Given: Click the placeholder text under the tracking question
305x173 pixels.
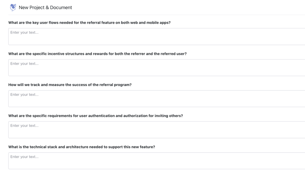Looking at the screenshot, I should [24, 95].
